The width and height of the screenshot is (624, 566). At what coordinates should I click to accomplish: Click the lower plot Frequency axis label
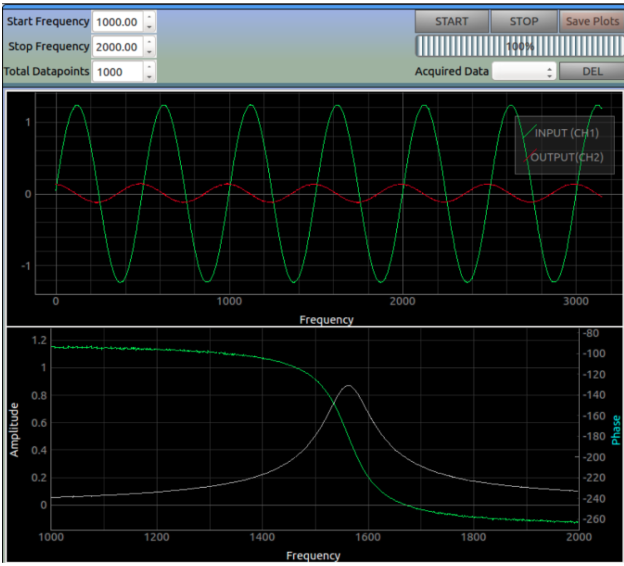tap(313, 555)
